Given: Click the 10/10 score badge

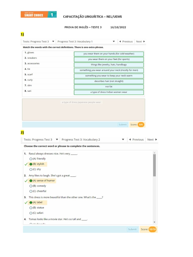Looking at the screenshot, I should (153, 229).
